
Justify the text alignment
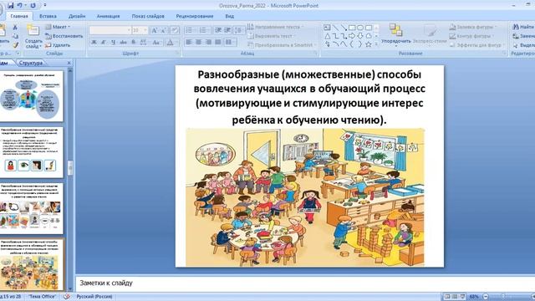217,43
